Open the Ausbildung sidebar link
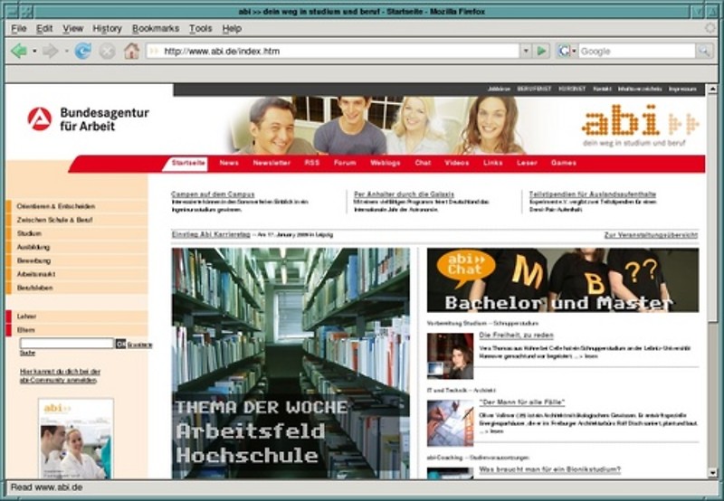 [33, 247]
